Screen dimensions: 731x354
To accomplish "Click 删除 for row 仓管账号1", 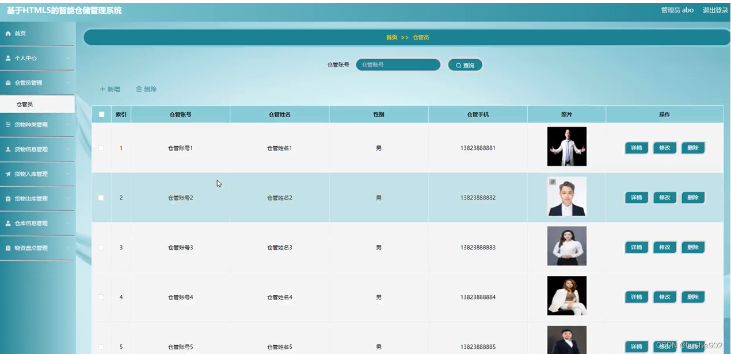I will (x=693, y=148).
